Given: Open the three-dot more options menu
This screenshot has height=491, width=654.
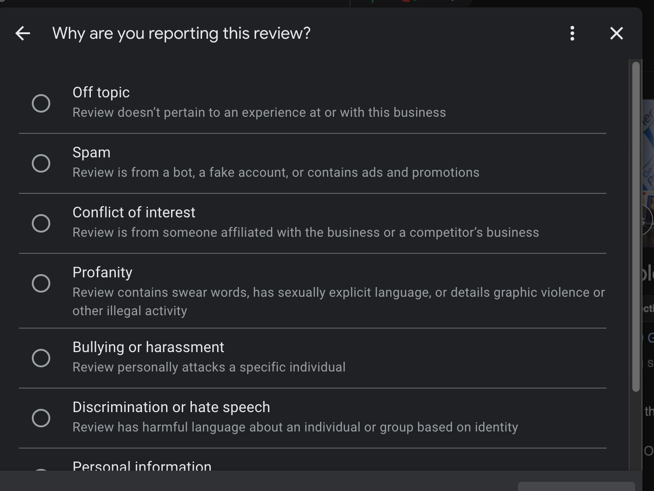Looking at the screenshot, I should coord(572,33).
